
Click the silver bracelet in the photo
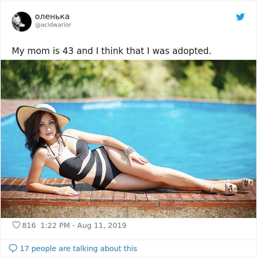pyautogui.click(x=130, y=151)
